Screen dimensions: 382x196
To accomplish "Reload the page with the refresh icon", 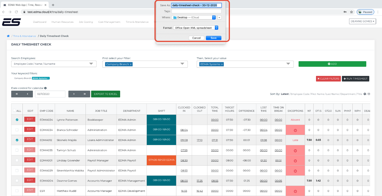I will 17,12.
